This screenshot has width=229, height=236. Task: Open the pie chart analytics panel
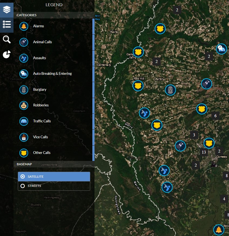click(7, 54)
